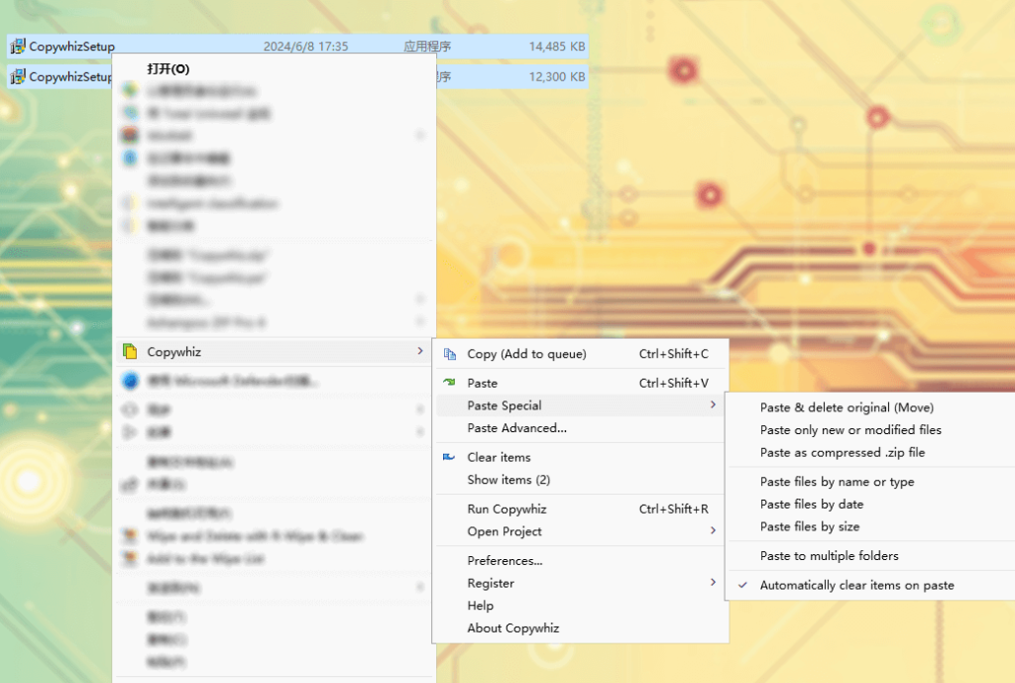The image size is (1015, 683).
Task: Select Paste to multiple folders
Action: click(x=871, y=555)
